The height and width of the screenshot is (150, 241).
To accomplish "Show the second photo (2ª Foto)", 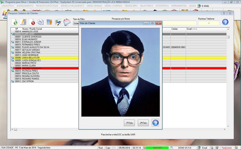I will pos(143,123).
